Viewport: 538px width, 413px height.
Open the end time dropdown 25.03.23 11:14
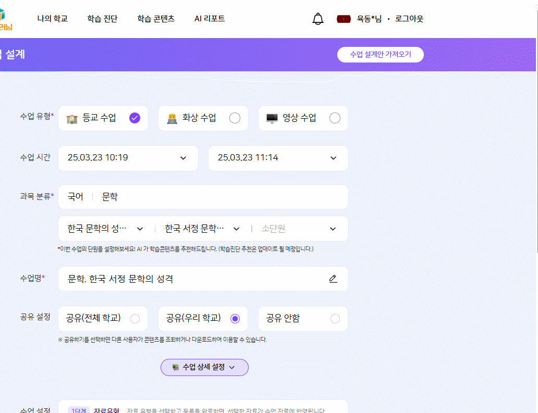pyautogui.click(x=278, y=158)
